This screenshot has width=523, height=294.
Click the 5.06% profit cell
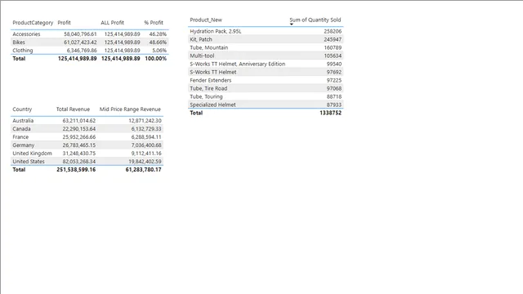[x=159, y=51]
